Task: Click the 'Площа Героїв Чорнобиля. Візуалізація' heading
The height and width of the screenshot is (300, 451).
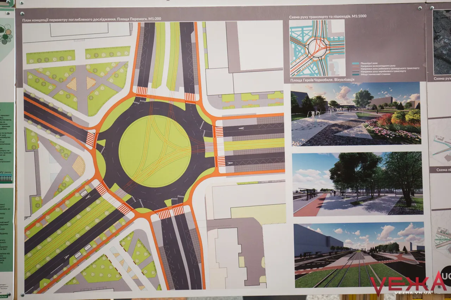Action: coord(322,80)
